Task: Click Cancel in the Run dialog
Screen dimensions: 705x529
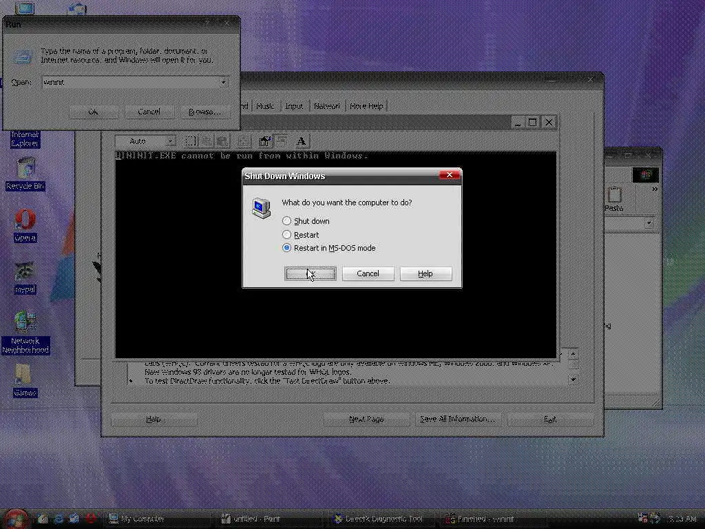Action: click(149, 112)
